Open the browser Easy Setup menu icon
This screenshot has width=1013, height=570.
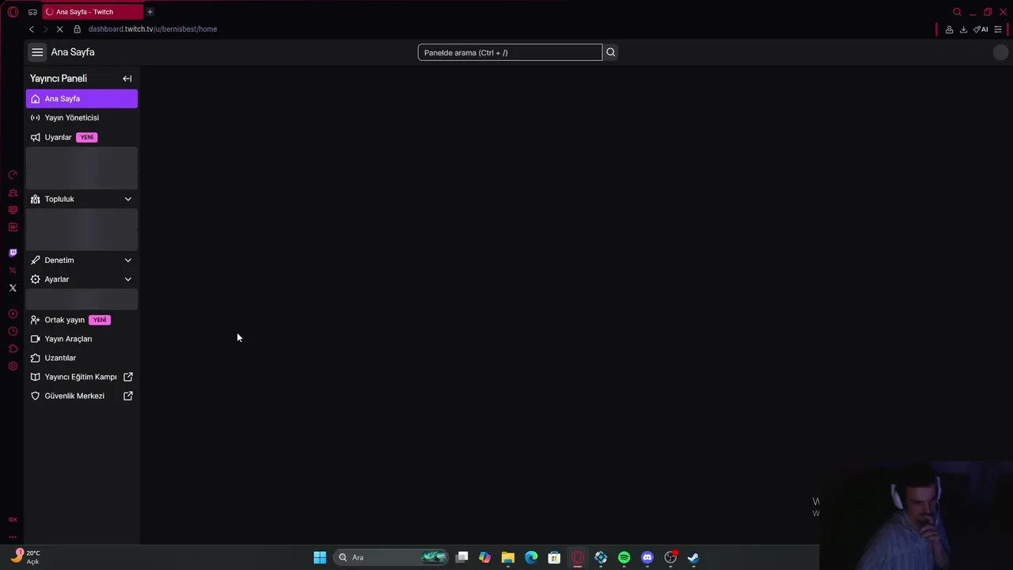(998, 29)
